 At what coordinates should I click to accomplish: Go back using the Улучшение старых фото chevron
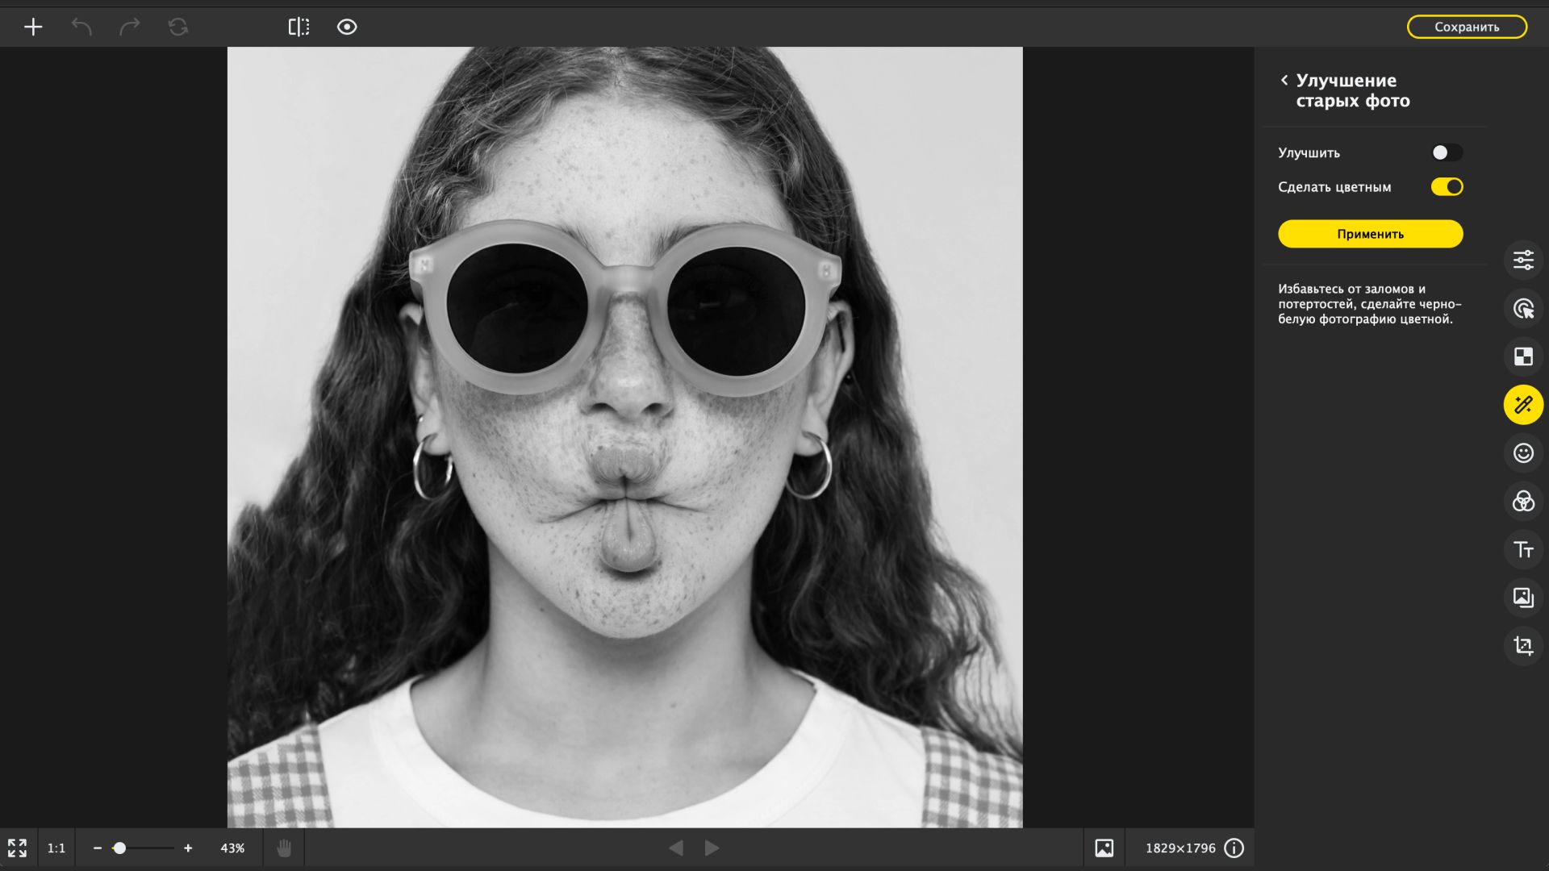[x=1284, y=81]
